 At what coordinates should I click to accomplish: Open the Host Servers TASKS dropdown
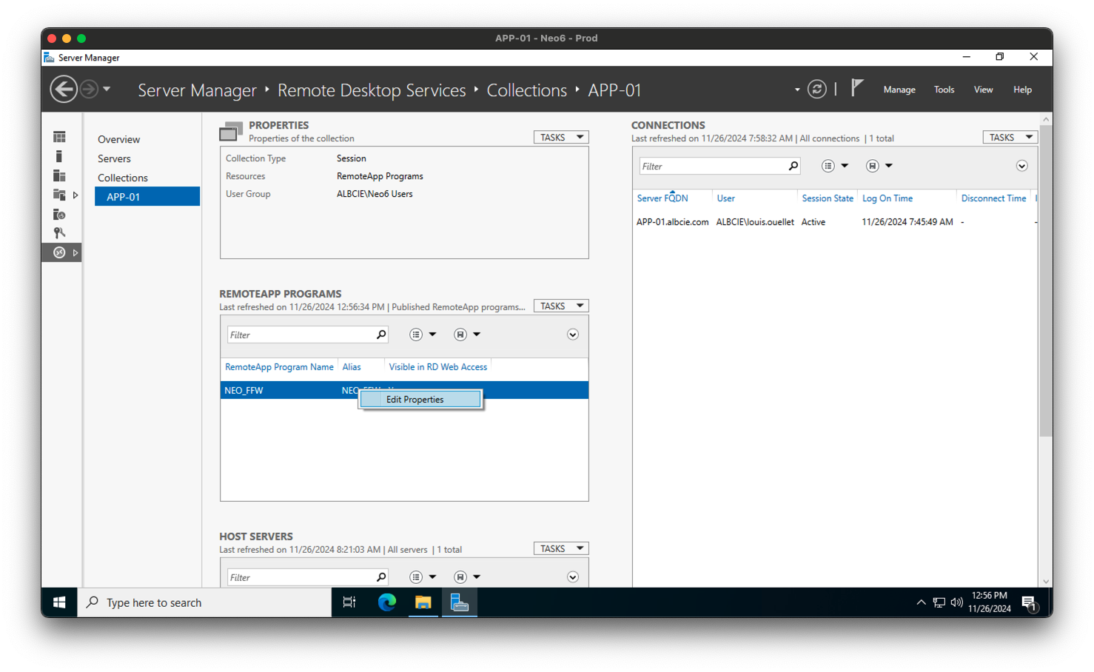click(560, 548)
